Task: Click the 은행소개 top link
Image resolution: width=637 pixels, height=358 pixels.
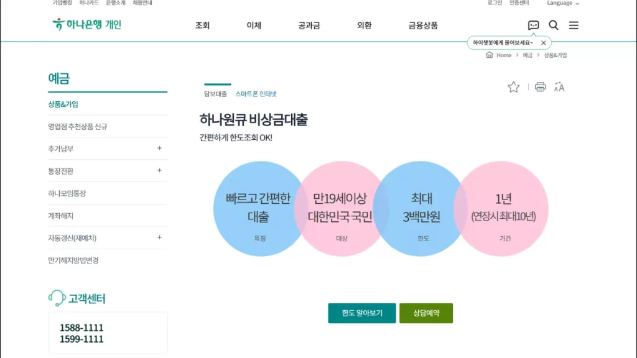Action: pos(116,3)
